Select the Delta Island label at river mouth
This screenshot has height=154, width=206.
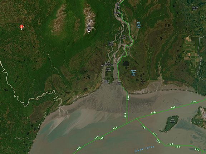pyautogui.click(x=119, y=83)
